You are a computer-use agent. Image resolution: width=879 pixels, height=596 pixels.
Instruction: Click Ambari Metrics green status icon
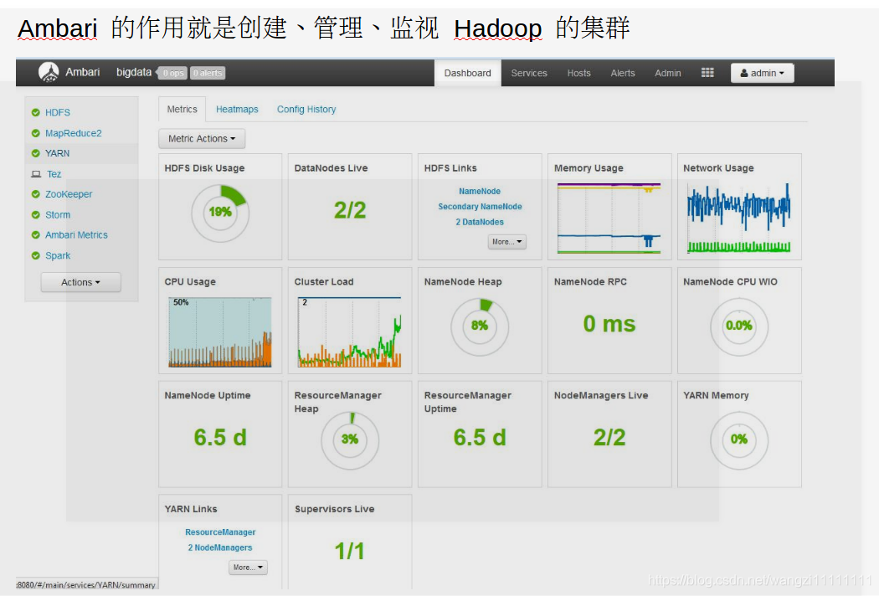36,235
